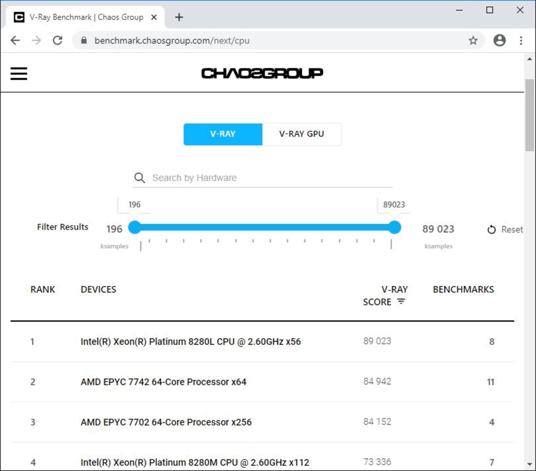Open the Chrome profile account icon
Image resolution: width=536 pixels, height=471 pixels.
pos(499,40)
